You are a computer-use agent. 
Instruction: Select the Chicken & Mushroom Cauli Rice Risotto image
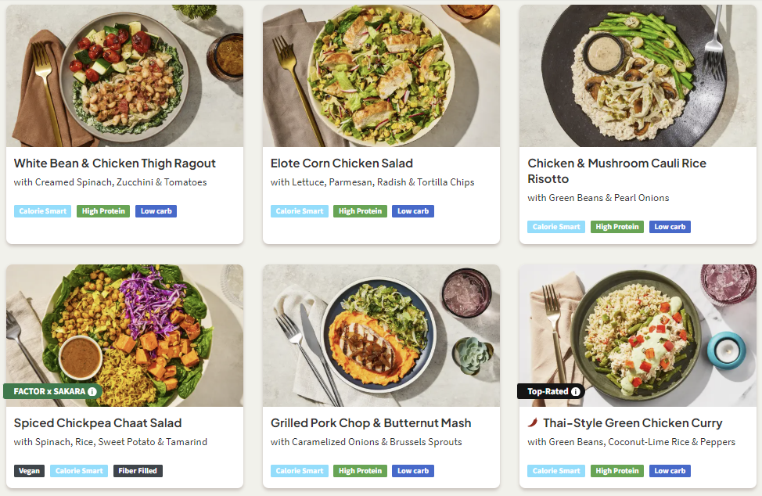click(638, 76)
